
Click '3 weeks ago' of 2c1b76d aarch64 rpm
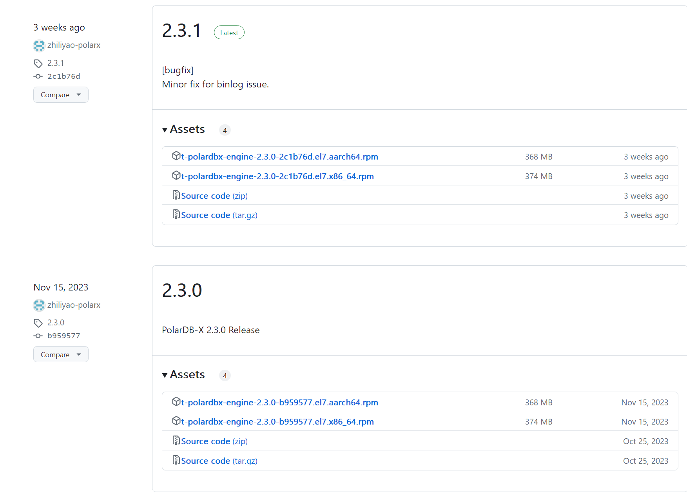click(646, 157)
